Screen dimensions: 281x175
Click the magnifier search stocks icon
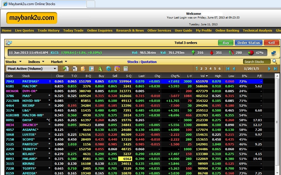tap(274, 61)
